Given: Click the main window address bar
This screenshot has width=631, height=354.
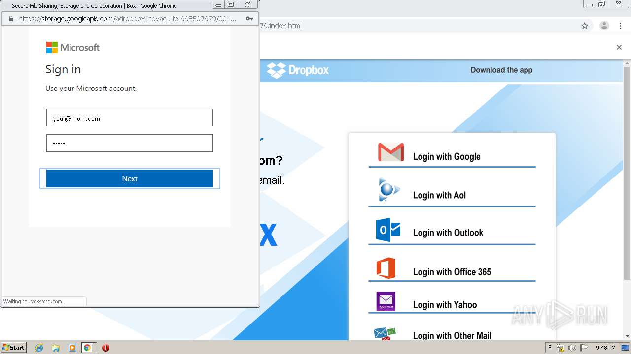Looking at the screenshot, I should point(419,26).
